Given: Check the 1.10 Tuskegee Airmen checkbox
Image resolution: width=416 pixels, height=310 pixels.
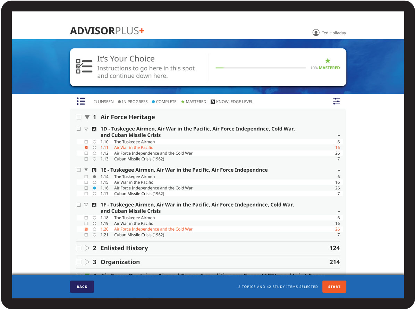Looking at the screenshot, I should pyautogui.click(x=86, y=142).
